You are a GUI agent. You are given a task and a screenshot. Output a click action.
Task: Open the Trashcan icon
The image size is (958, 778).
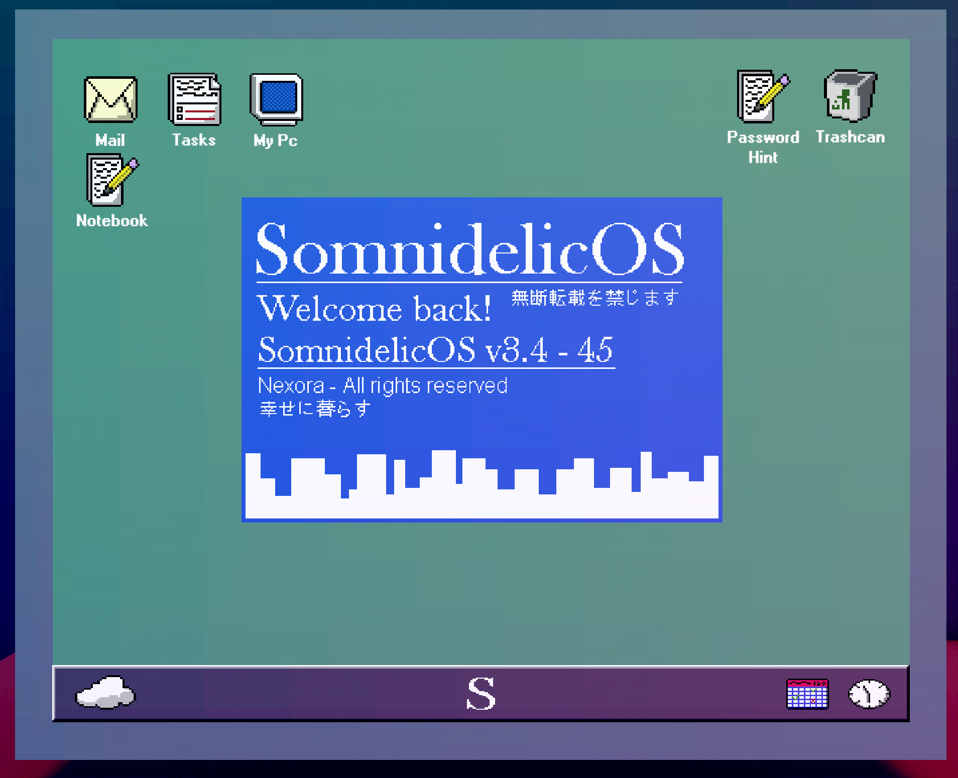tap(850, 95)
